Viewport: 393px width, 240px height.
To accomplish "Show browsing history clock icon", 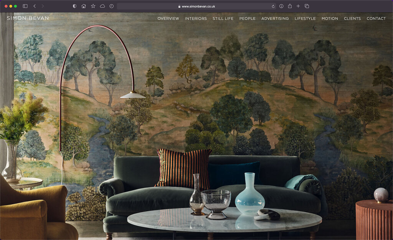I will click(x=111, y=6).
